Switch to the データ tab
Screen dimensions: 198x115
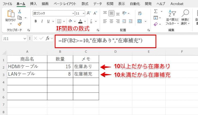coord(97,4)
